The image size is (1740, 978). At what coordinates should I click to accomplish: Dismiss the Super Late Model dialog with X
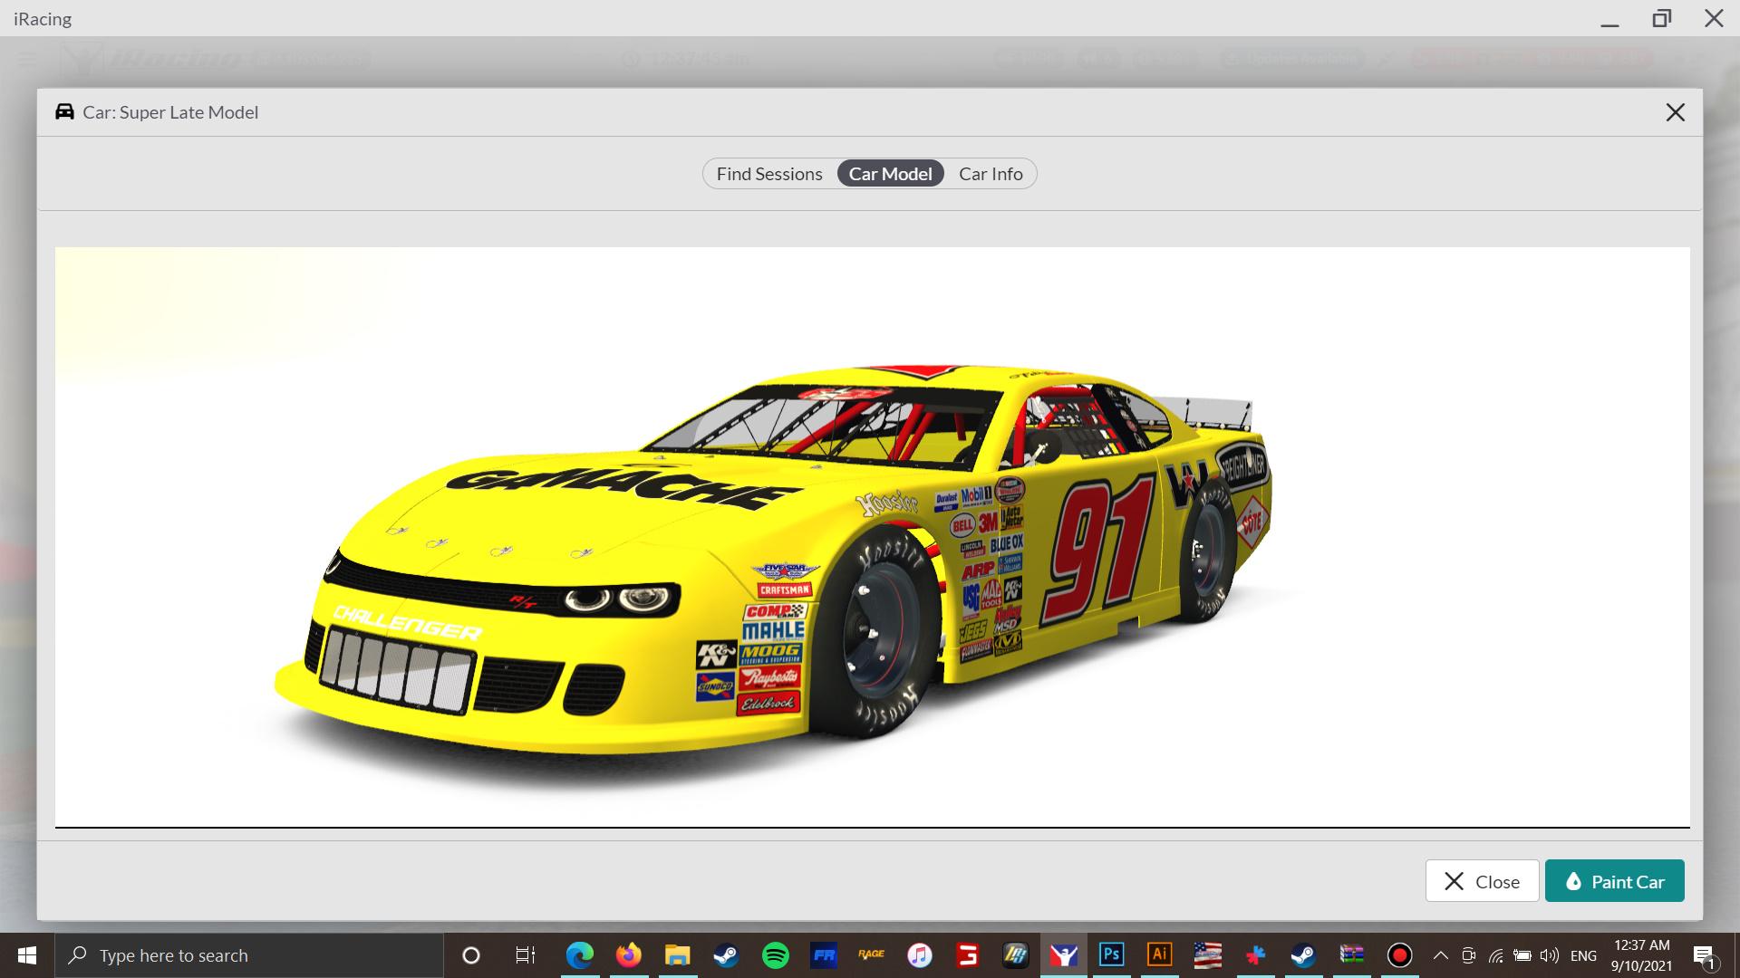tap(1676, 111)
